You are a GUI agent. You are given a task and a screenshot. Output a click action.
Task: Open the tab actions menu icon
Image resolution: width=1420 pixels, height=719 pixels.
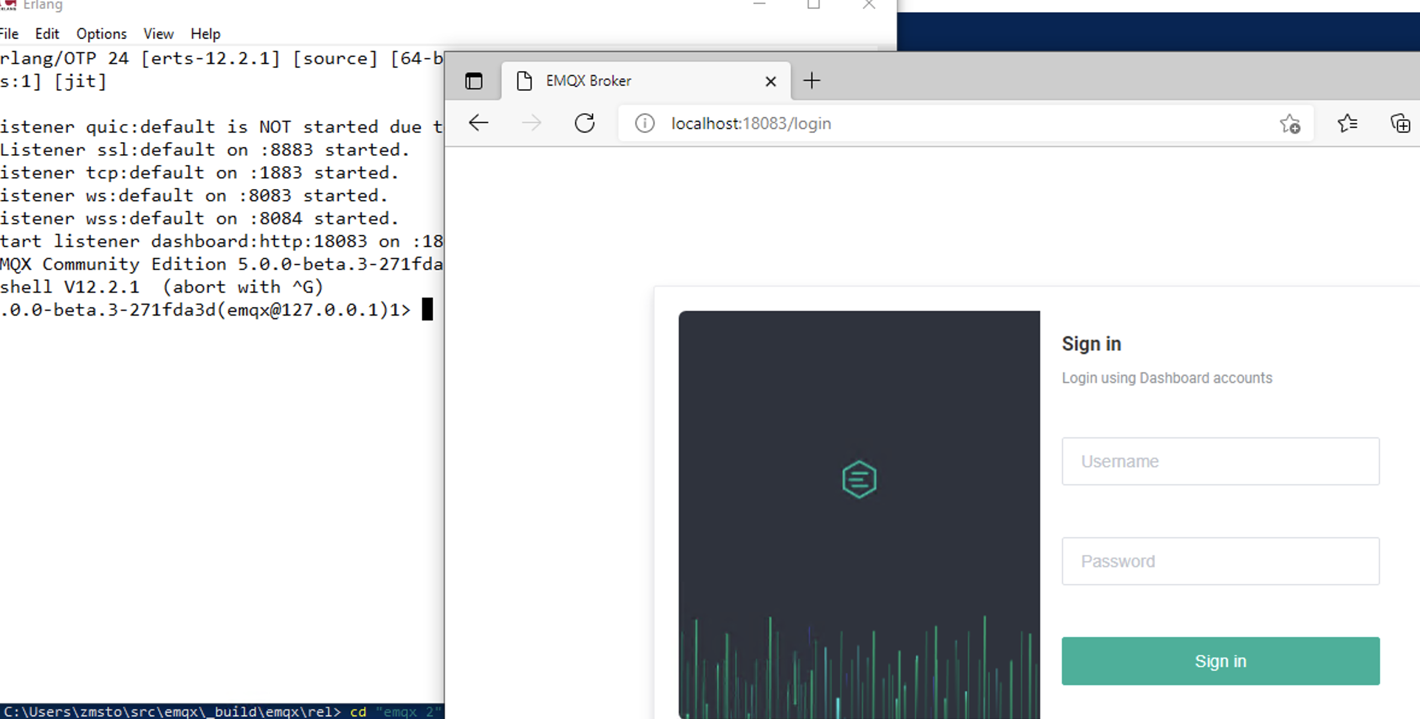[x=474, y=81]
